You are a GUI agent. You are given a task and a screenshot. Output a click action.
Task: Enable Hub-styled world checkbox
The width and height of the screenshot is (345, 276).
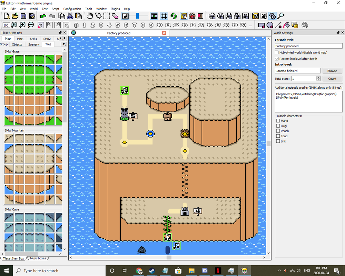pyautogui.click(x=277, y=52)
